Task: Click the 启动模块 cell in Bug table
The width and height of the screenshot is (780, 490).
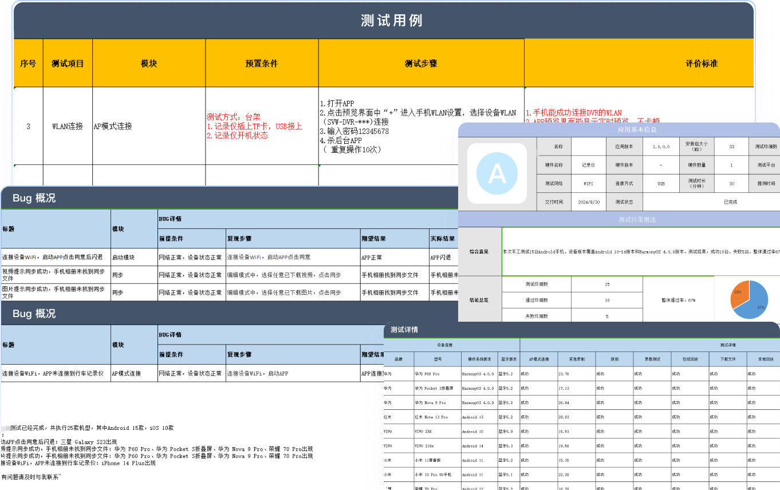Action: point(134,258)
